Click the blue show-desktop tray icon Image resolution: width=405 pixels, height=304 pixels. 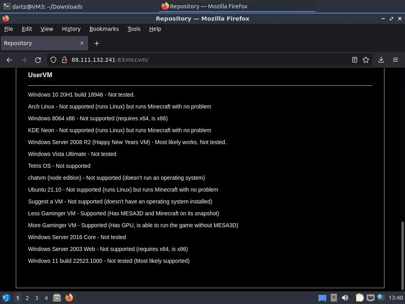(322, 298)
